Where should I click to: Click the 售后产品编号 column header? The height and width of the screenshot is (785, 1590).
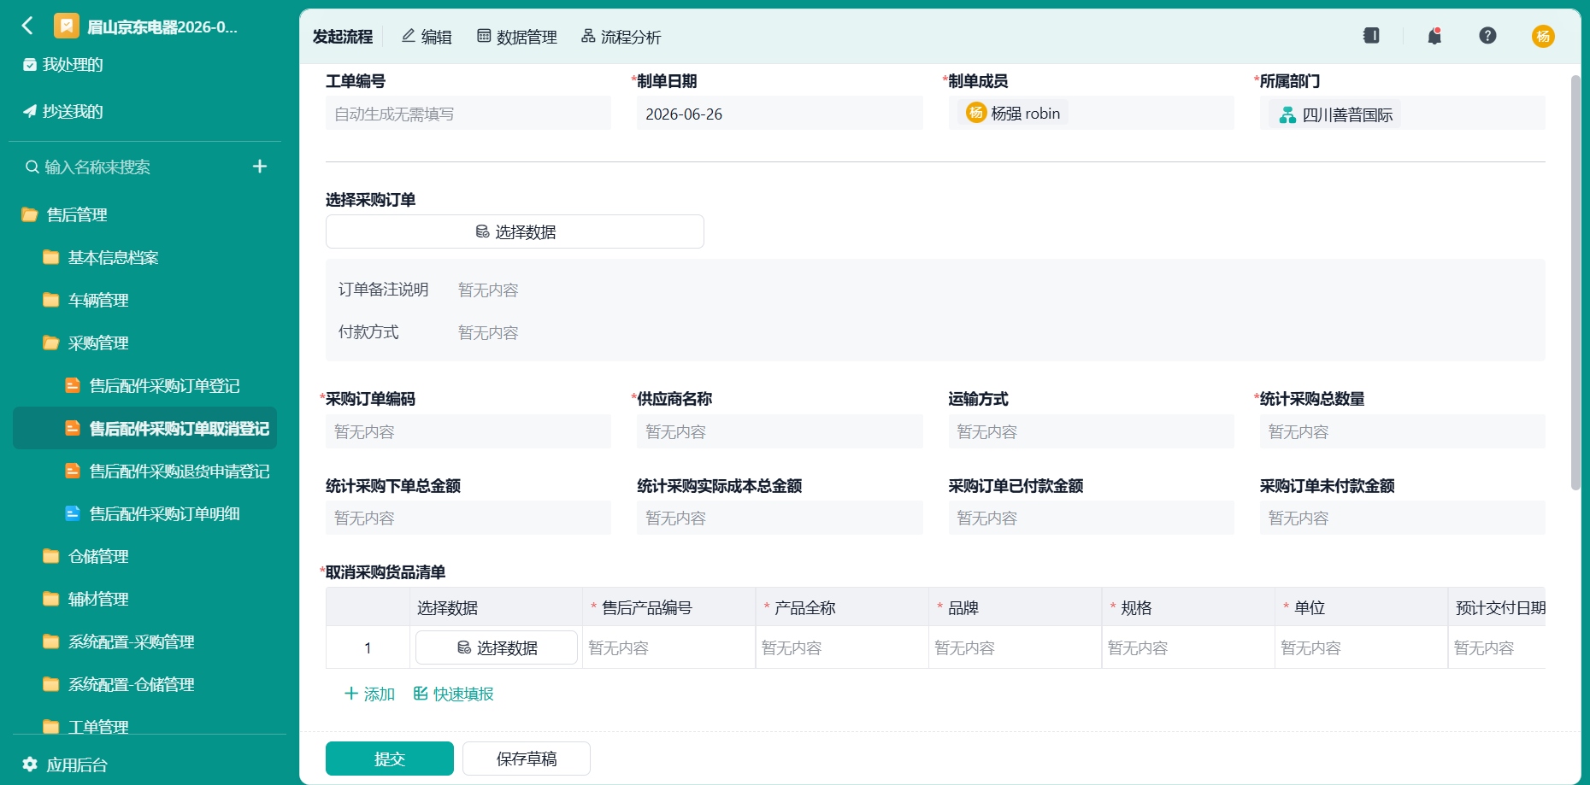(669, 607)
